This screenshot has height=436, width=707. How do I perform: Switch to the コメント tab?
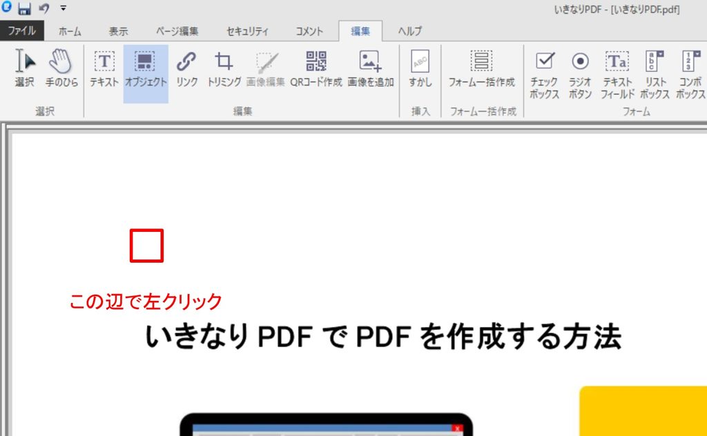click(309, 31)
